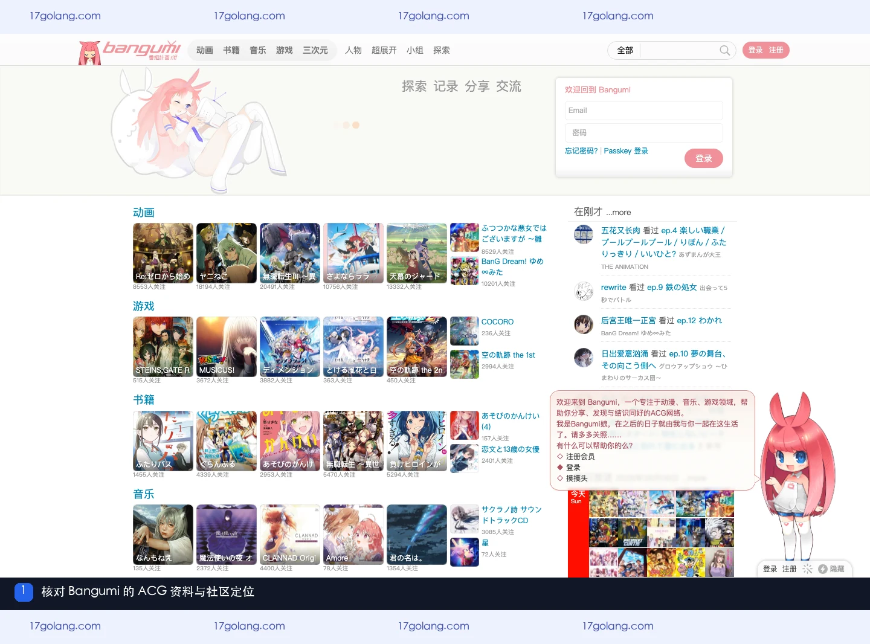This screenshot has height=644, width=870.
Task: Go to 人物 in navigation
Action: [x=353, y=50]
